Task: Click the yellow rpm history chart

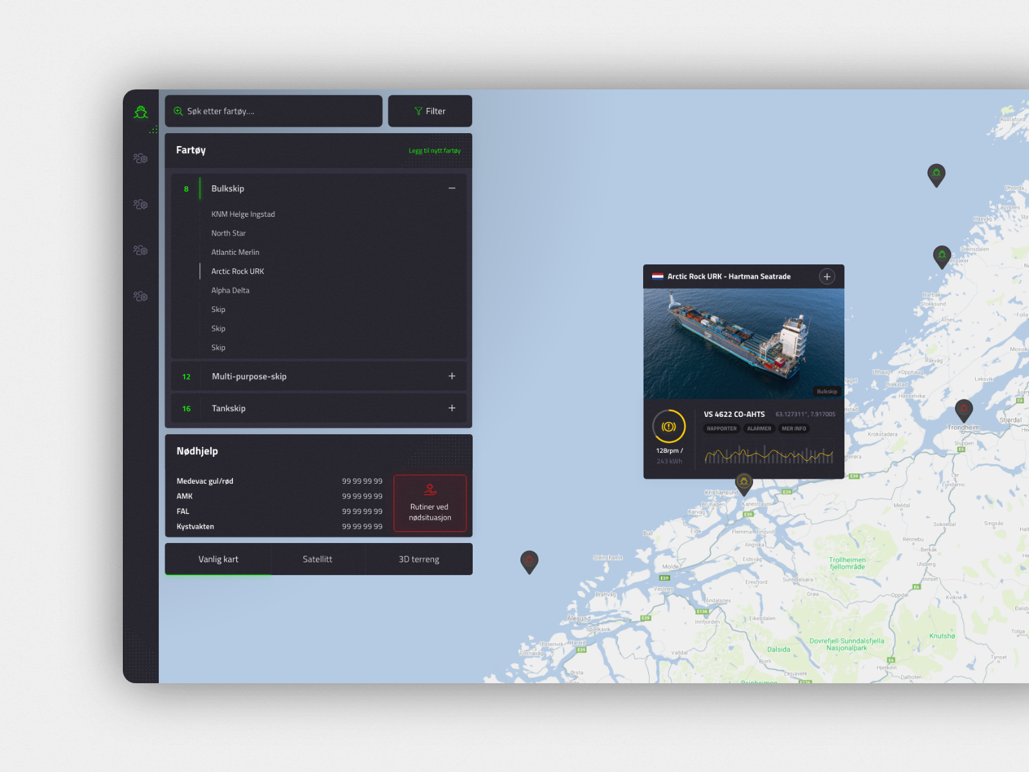Action: (769, 454)
